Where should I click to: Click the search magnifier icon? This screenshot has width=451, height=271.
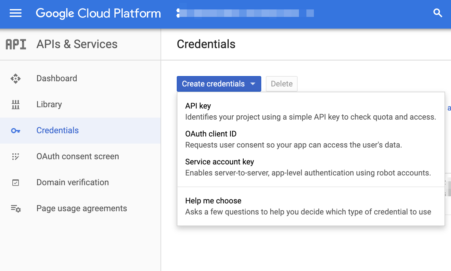(438, 13)
